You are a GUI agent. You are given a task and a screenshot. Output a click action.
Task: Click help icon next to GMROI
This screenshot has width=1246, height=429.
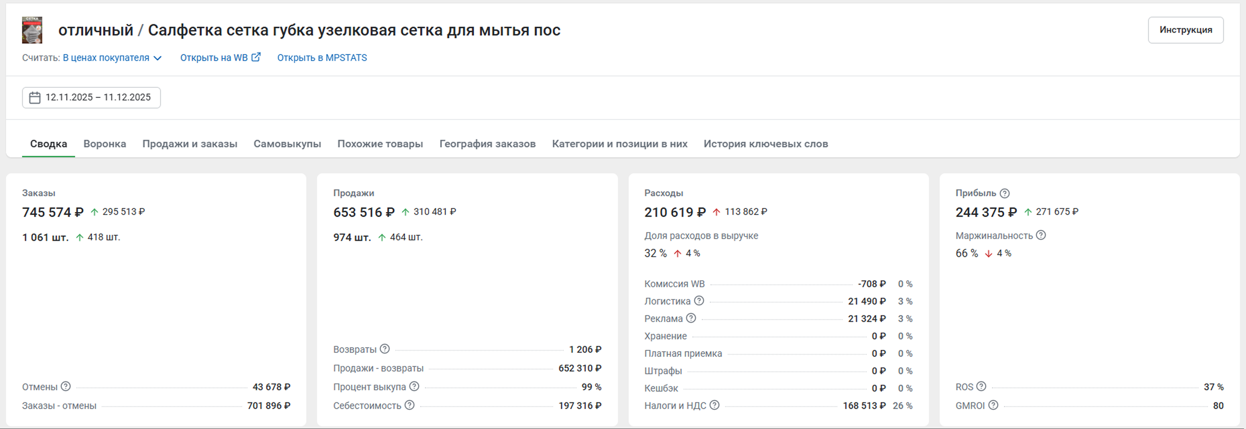(x=993, y=405)
